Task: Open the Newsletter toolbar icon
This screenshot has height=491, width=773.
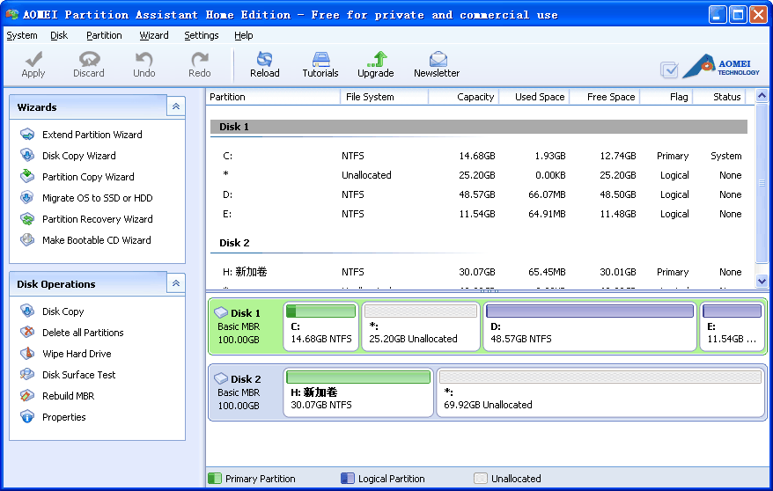Action: [x=438, y=59]
